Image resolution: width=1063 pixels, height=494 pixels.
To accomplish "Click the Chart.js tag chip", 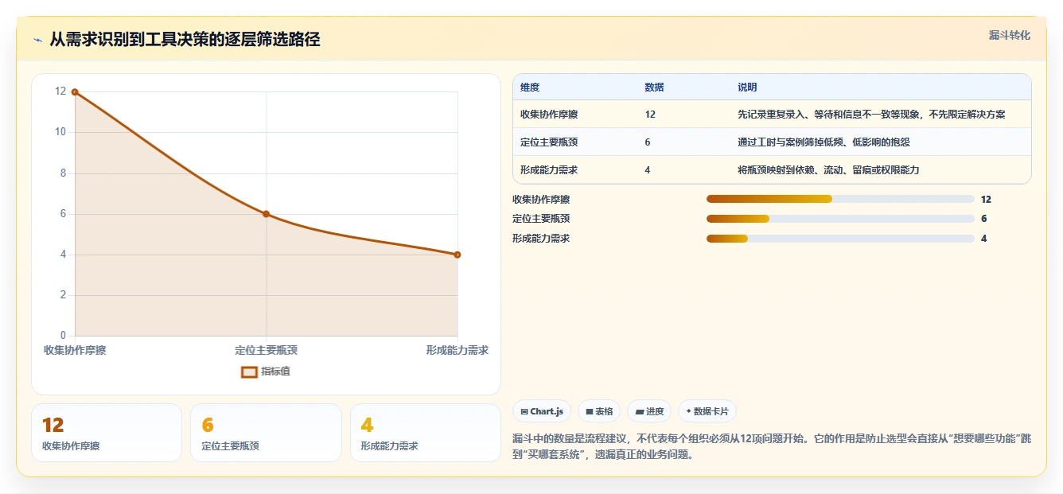I will [x=542, y=411].
